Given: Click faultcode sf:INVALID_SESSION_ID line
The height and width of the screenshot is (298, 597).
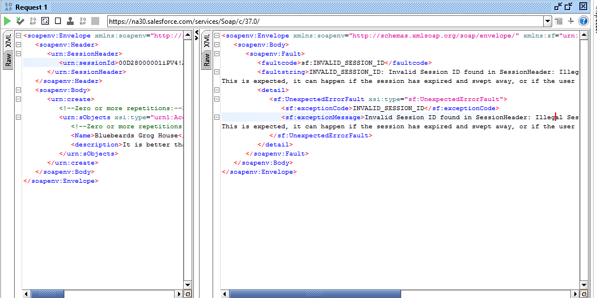Looking at the screenshot, I should tap(345, 63).
